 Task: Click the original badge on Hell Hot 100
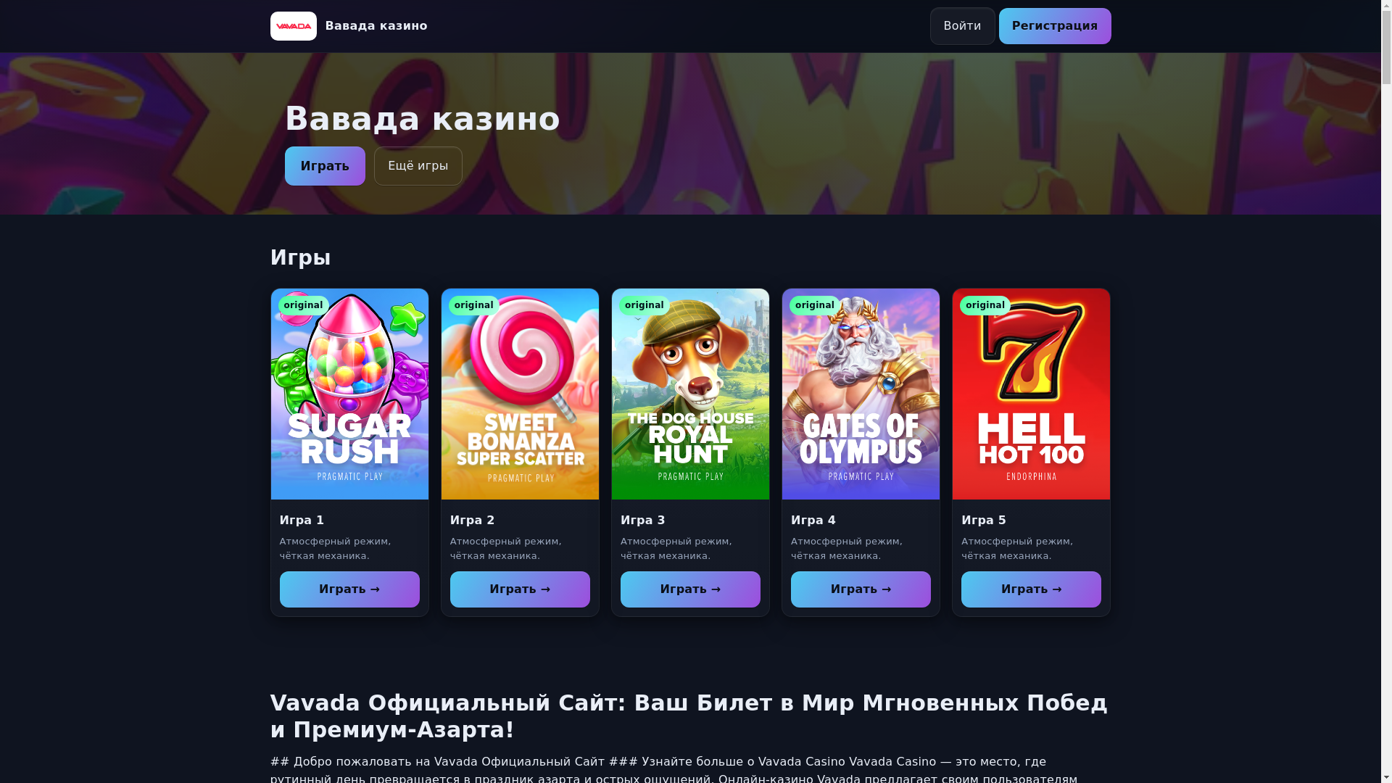click(x=985, y=305)
